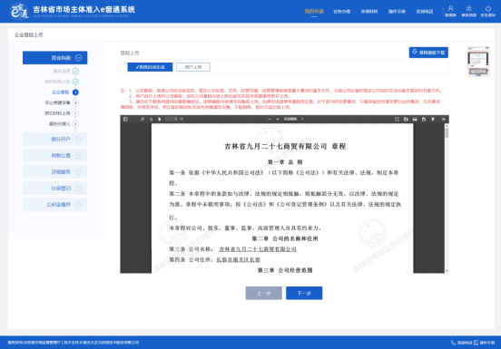
Task: Open the PDF zoom level dropdown
Action: [x=293, y=119]
